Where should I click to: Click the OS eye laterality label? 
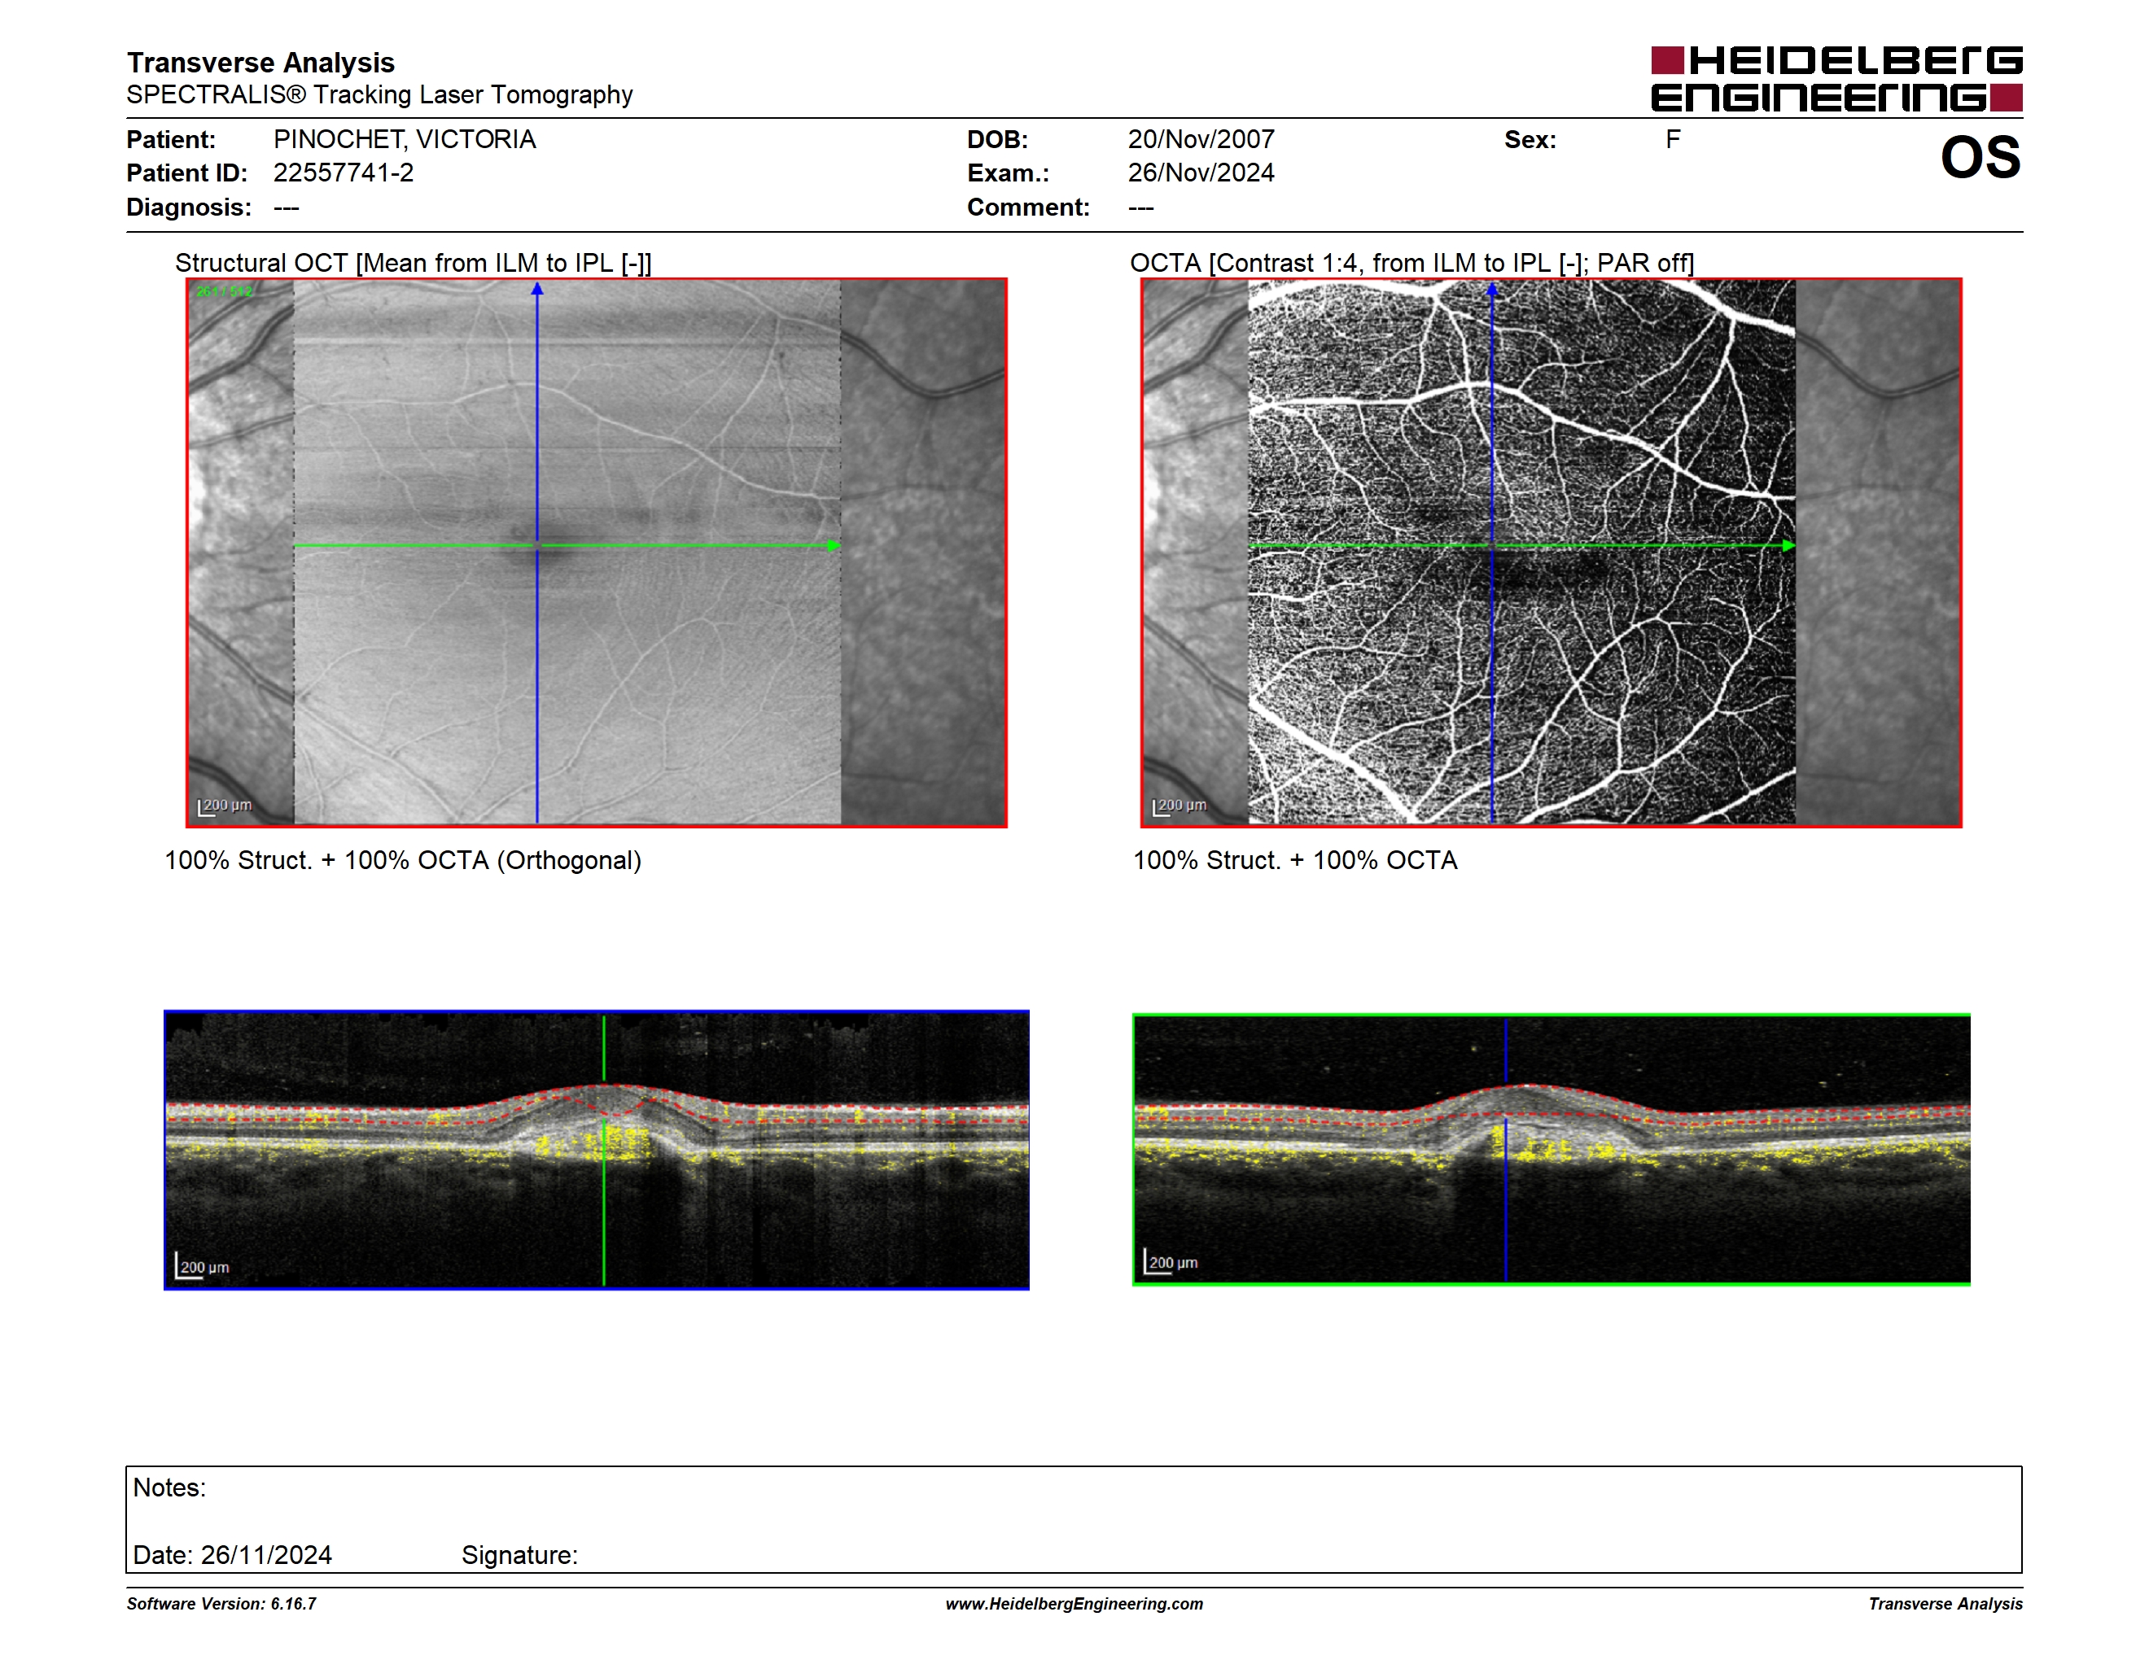(1980, 157)
